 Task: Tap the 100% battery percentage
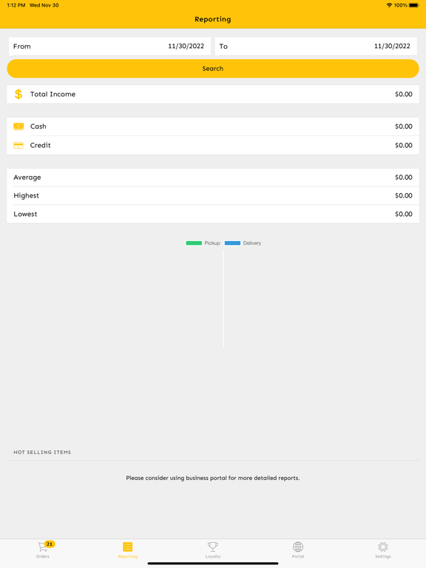coord(401,5)
